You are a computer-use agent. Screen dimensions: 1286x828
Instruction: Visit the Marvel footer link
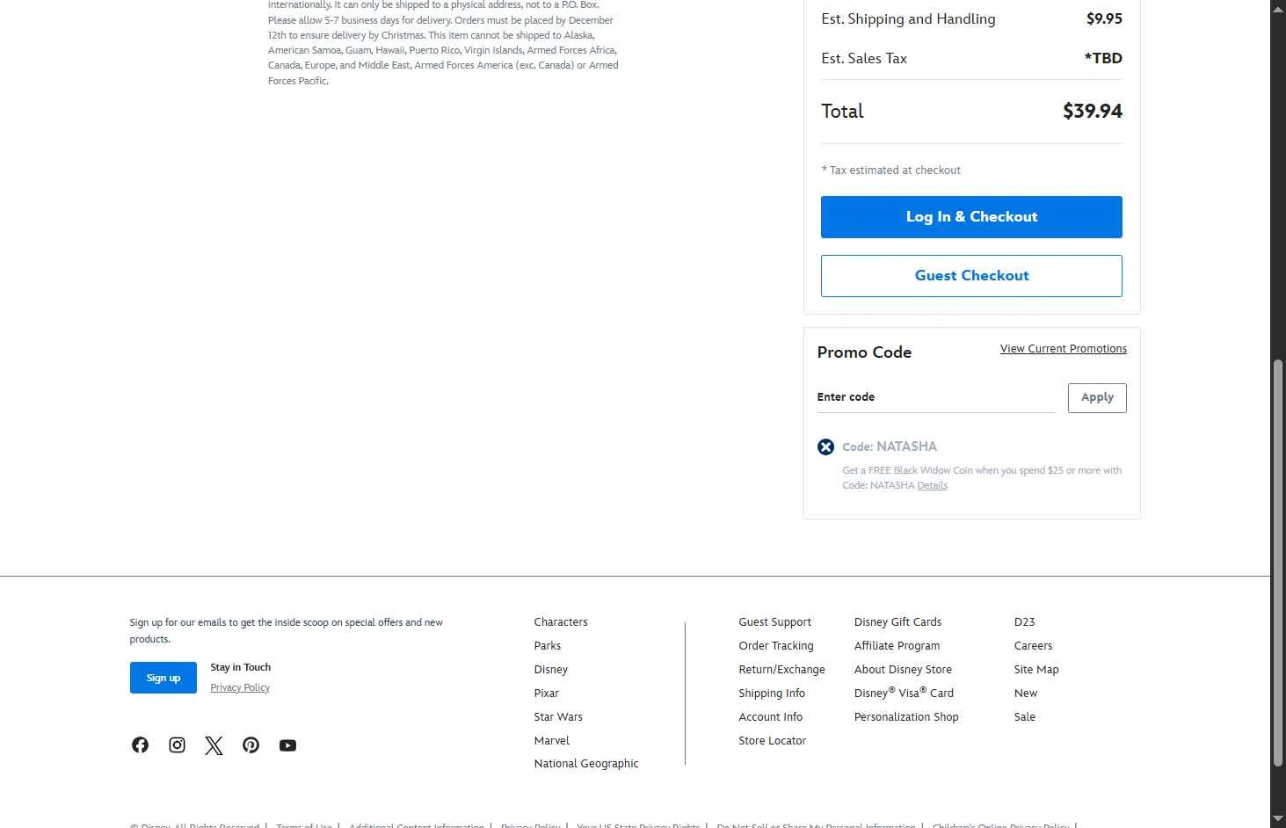[552, 740]
